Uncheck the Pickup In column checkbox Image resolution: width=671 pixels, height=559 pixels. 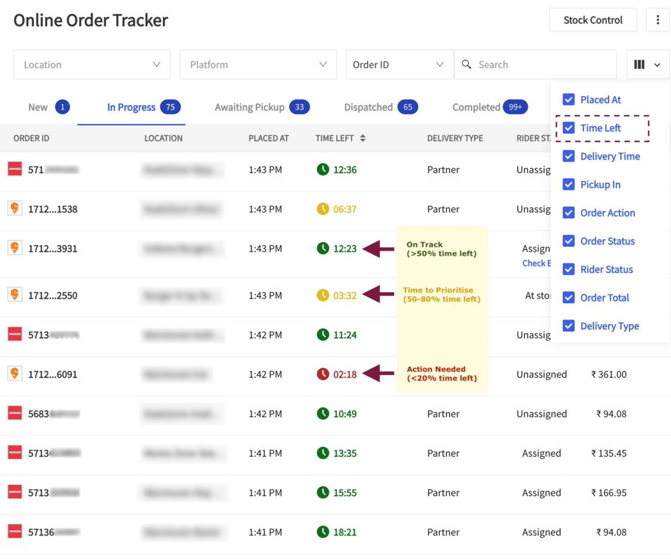pyautogui.click(x=569, y=185)
